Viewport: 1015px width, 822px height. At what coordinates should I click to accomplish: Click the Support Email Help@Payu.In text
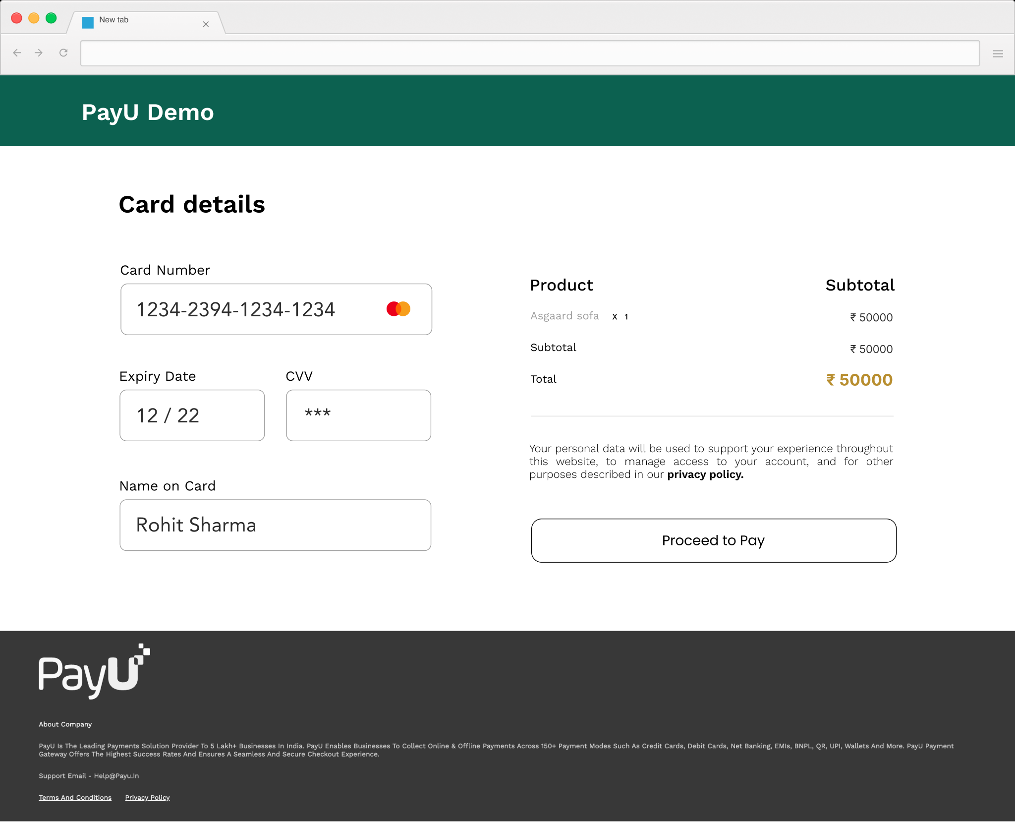89,776
